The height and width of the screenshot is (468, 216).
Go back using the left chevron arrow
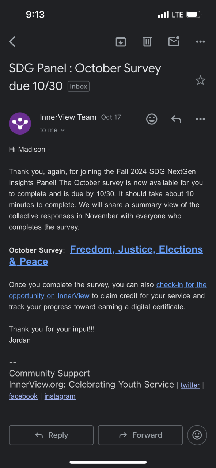click(12, 42)
